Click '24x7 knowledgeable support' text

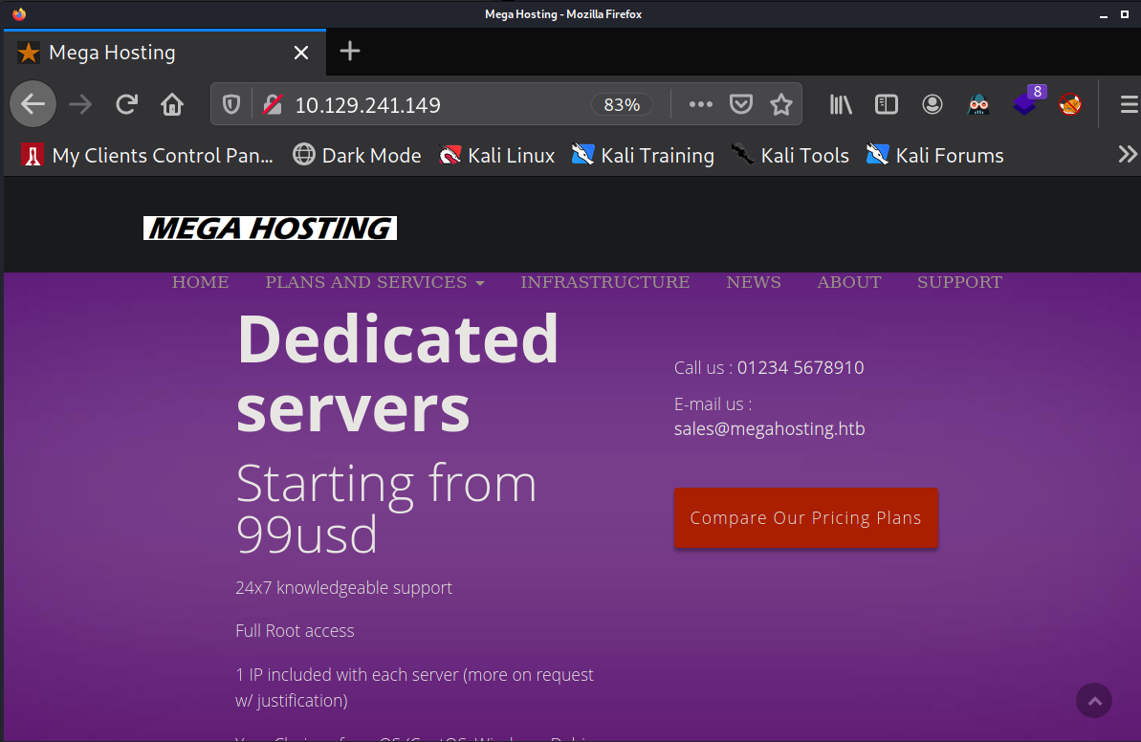coord(343,588)
